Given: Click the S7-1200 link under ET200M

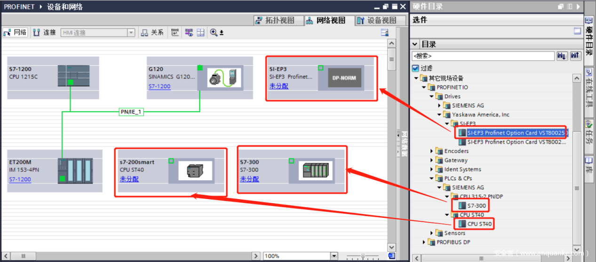Looking at the screenshot, I should coord(20,179).
